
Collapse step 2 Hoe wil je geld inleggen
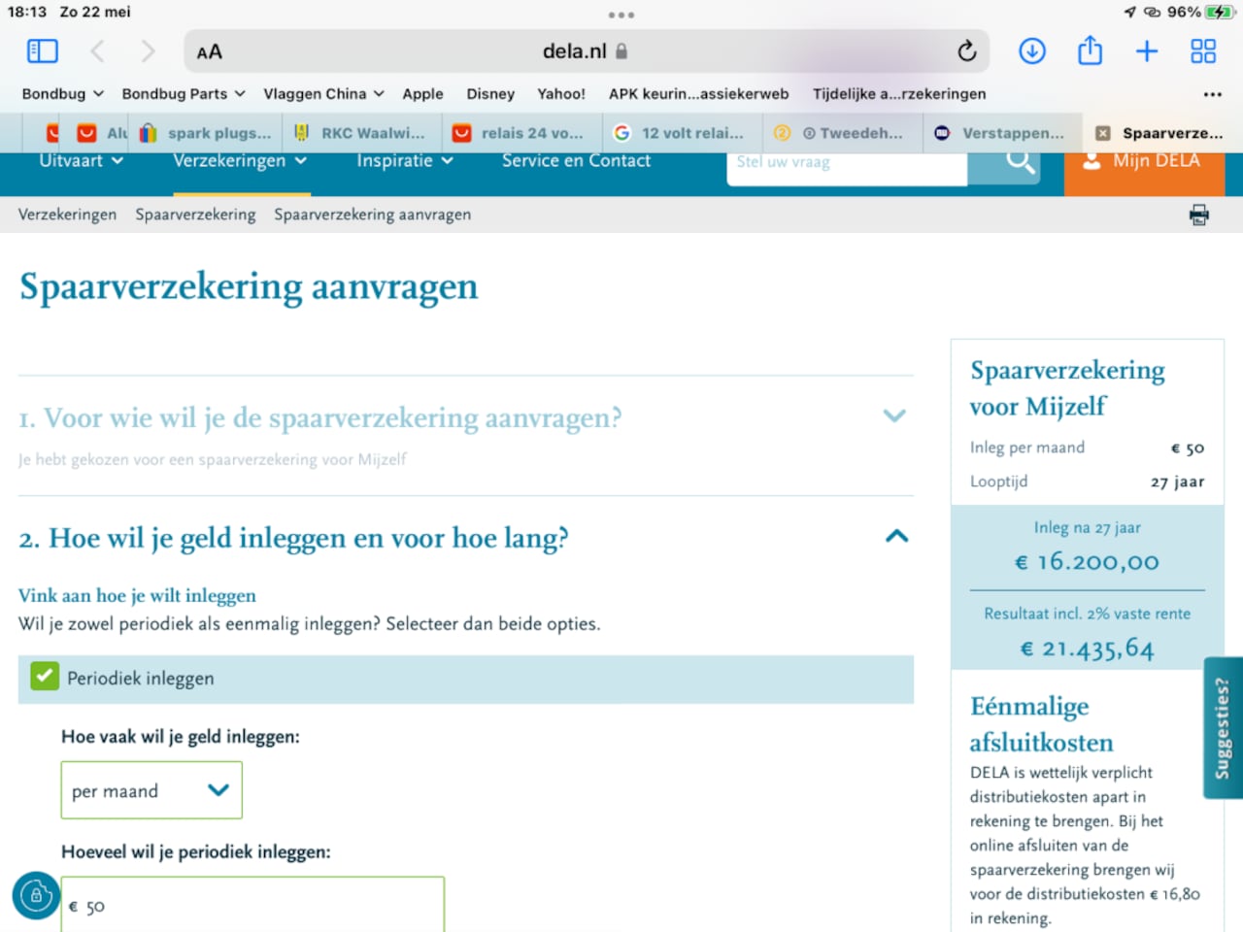coord(896,536)
